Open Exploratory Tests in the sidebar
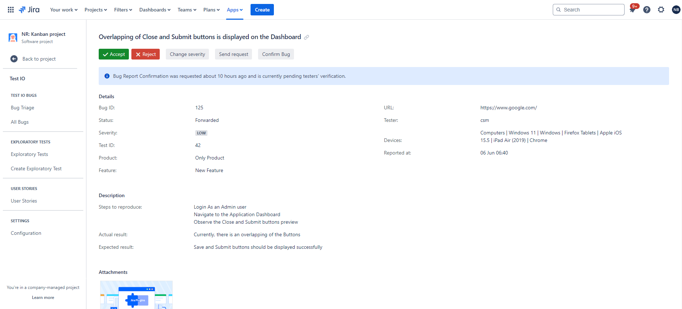 (29, 154)
